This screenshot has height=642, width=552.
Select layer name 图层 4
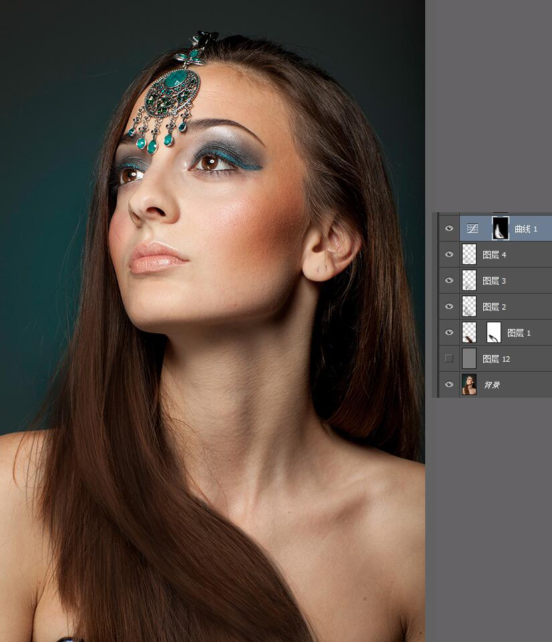click(x=494, y=255)
